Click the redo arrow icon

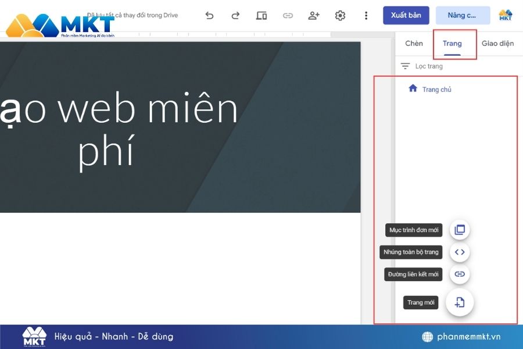[x=235, y=15]
